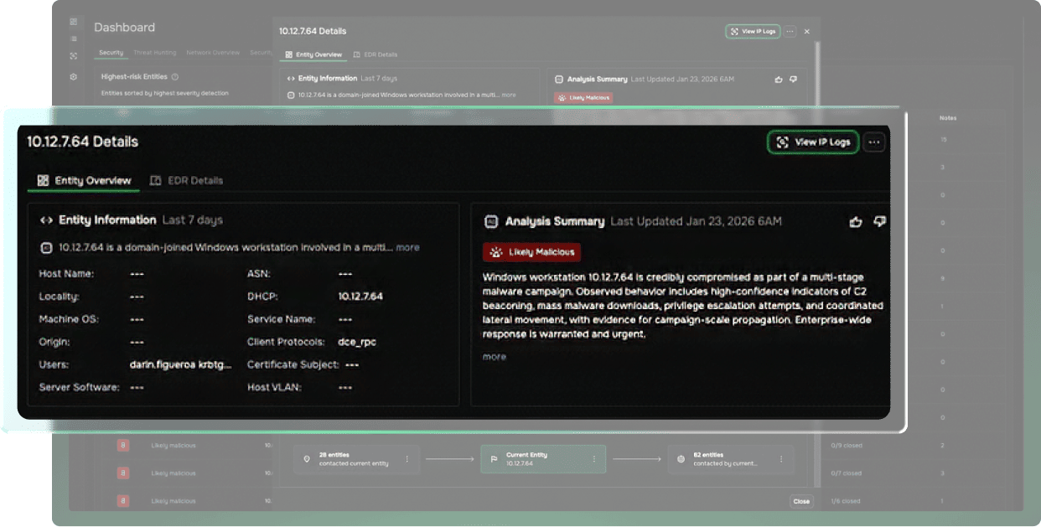
Task: Open the scan-target icon in the left sidebar
Action: 74,56
